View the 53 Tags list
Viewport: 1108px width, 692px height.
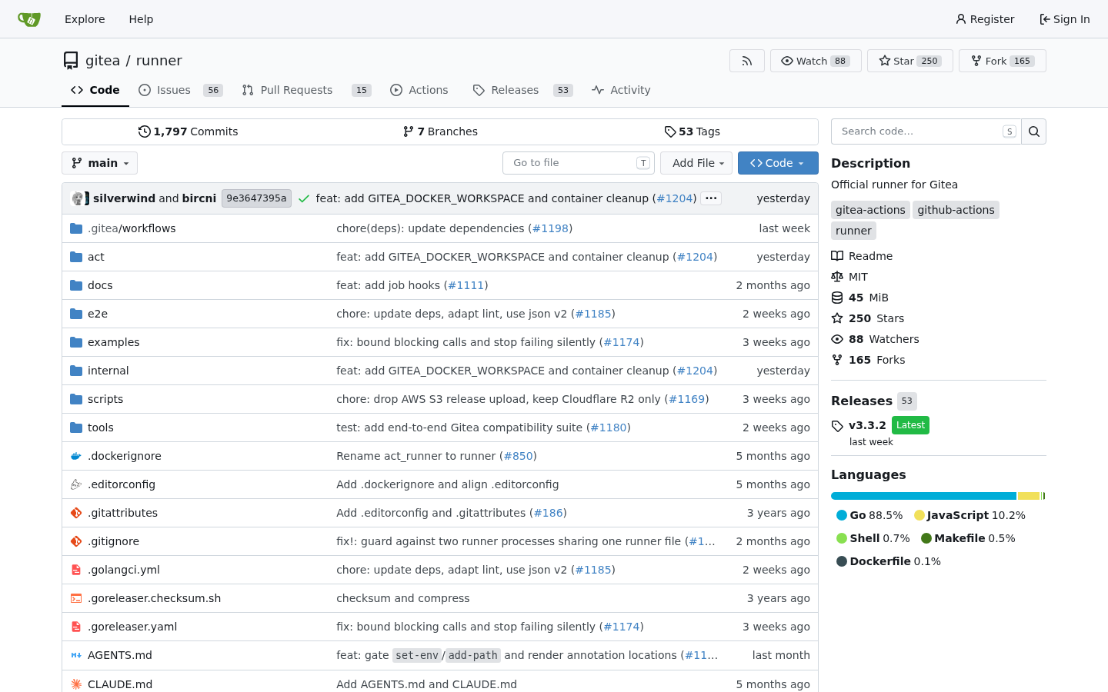(692, 131)
